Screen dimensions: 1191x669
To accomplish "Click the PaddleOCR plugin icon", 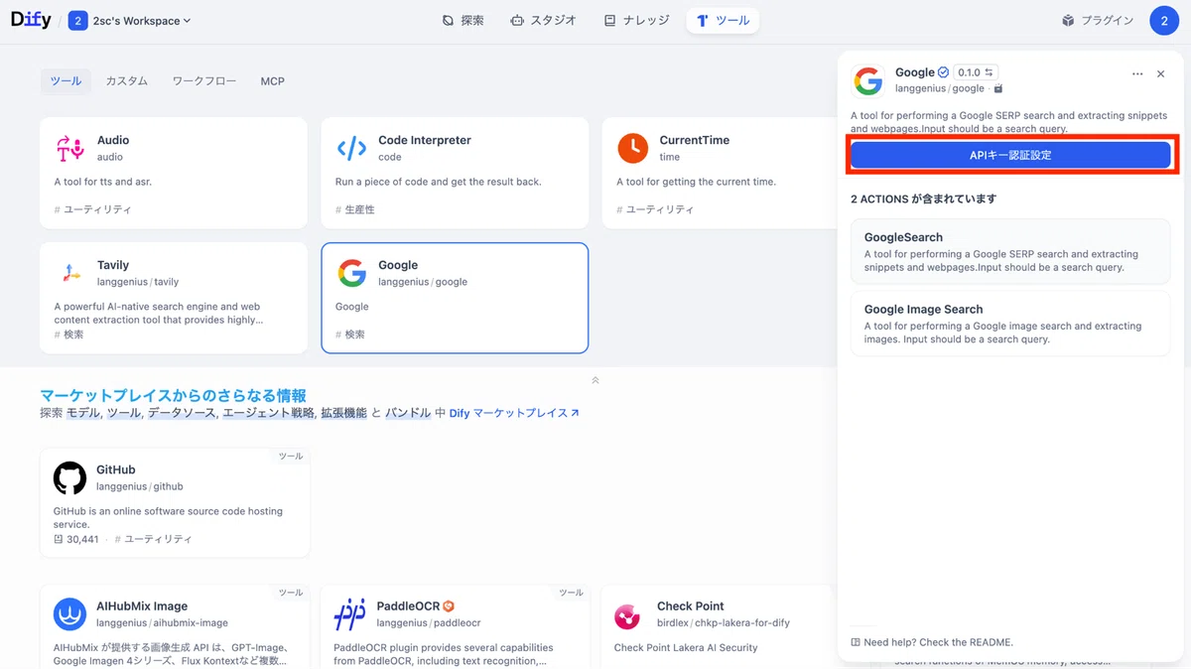I will click(x=350, y=614).
